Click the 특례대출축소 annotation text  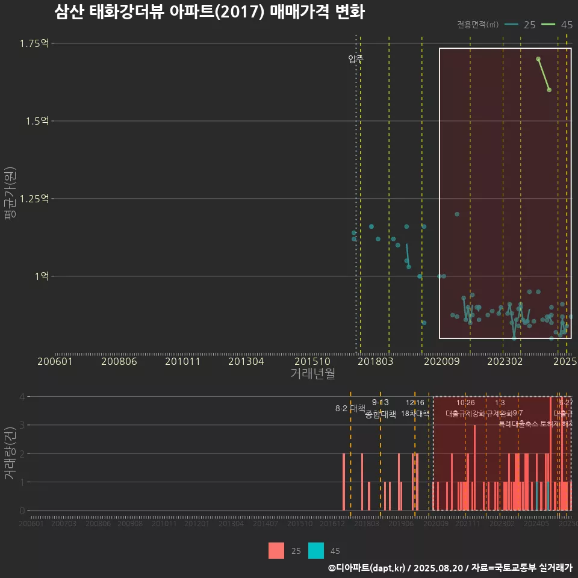518,424
